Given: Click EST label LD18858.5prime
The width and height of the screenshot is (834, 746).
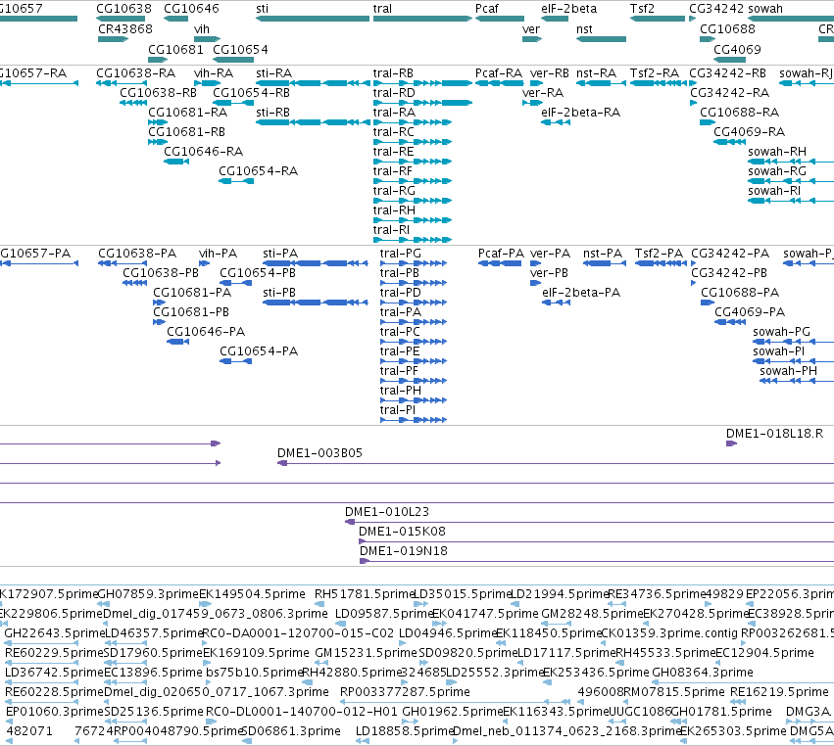Looking at the screenshot, I should click(x=404, y=730).
